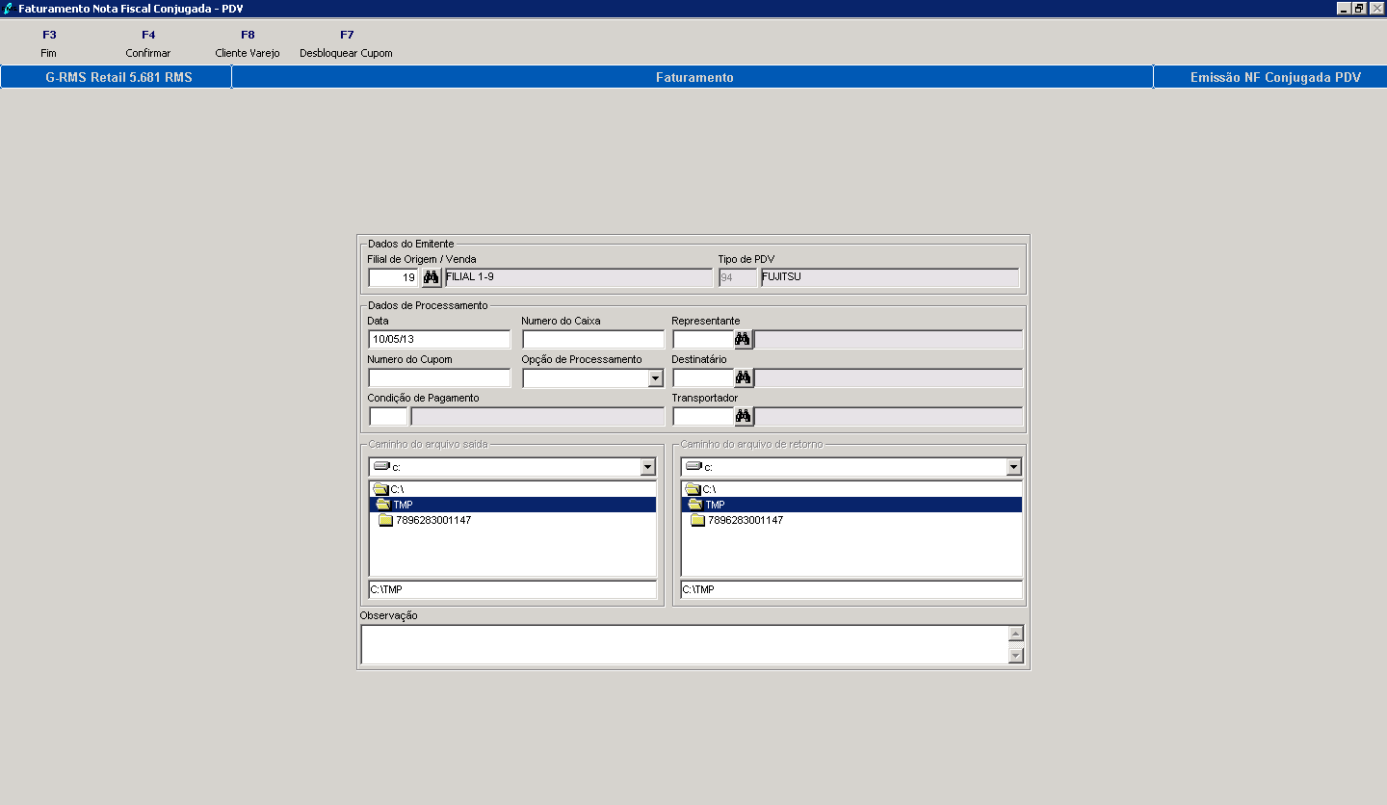Select 7896283001147 folder in saída path list
1387x805 pixels.
tap(512, 520)
